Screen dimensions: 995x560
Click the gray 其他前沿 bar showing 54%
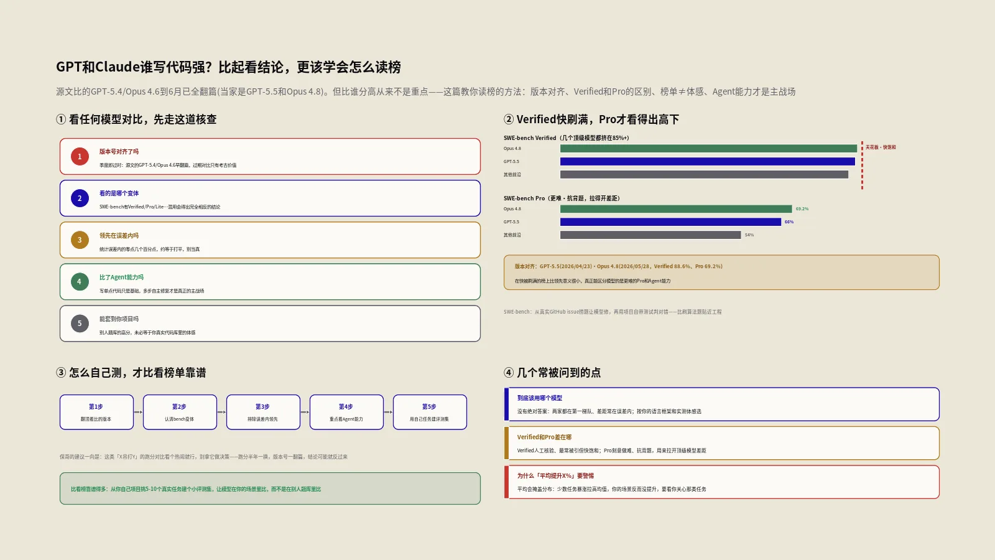[x=650, y=235]
